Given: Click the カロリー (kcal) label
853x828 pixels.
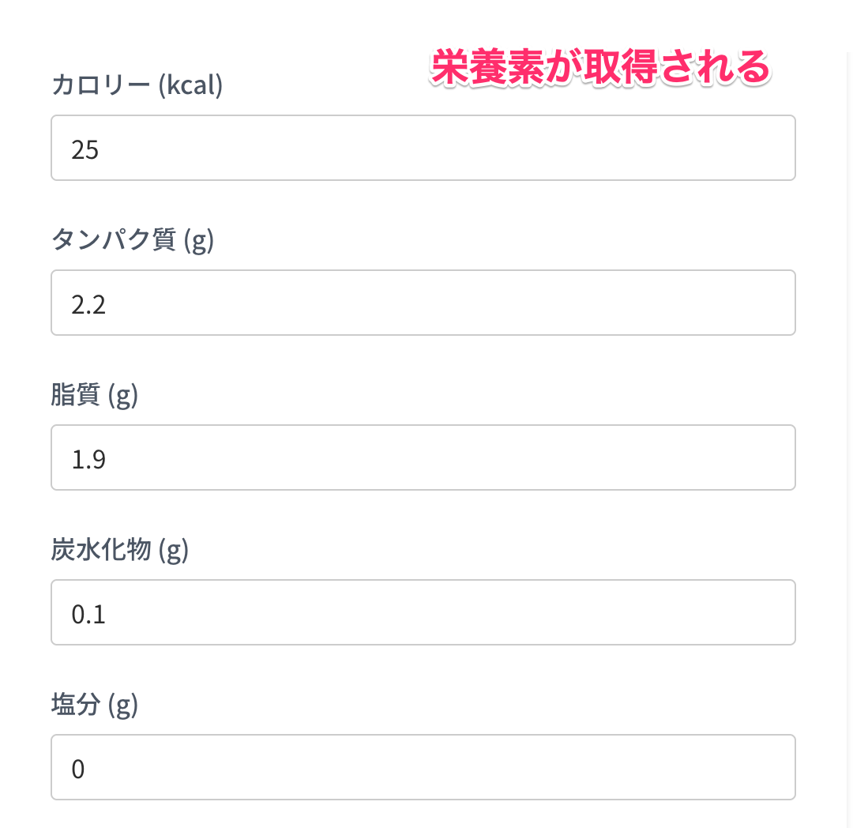Looking at the screenshot, I should pos(137,85).
